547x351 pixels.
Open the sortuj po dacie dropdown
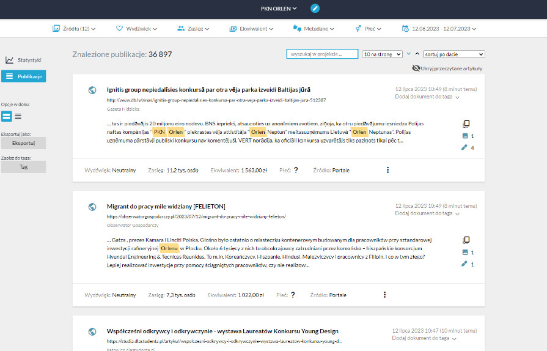coord(454,54)
